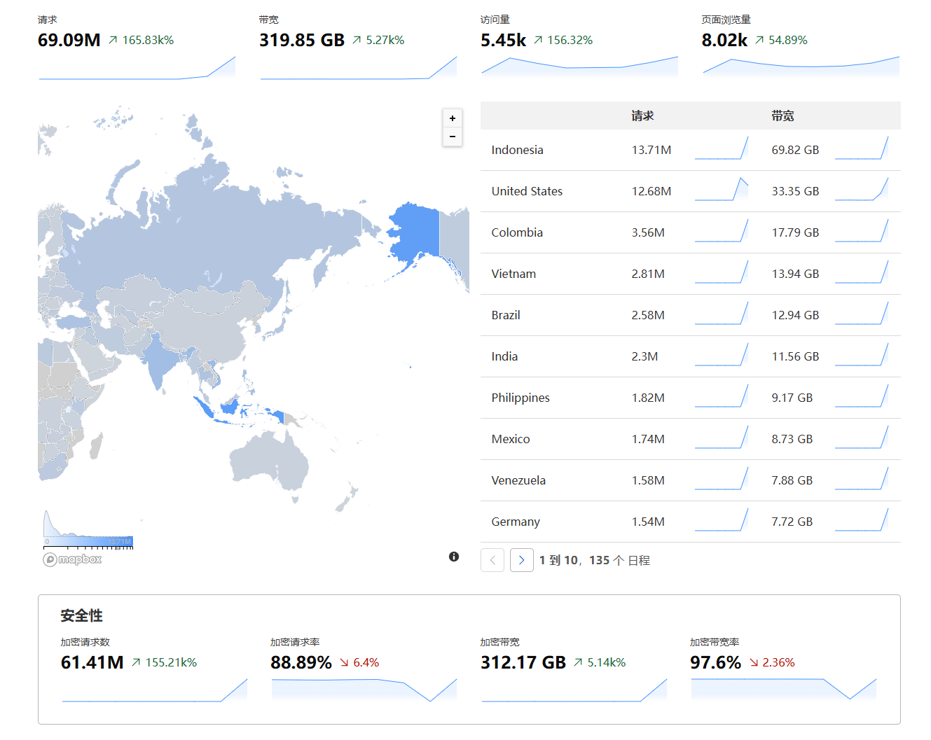Viewport: 931px width, 740px height.
Task: Go to previous page of countries
Action: click(x=492, y=560)
